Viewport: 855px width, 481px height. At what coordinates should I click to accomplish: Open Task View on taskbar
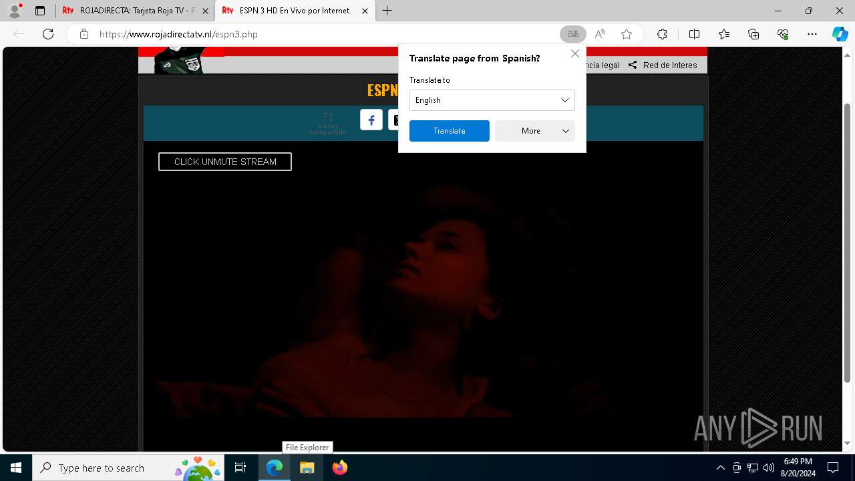click(x=240, y=468)
